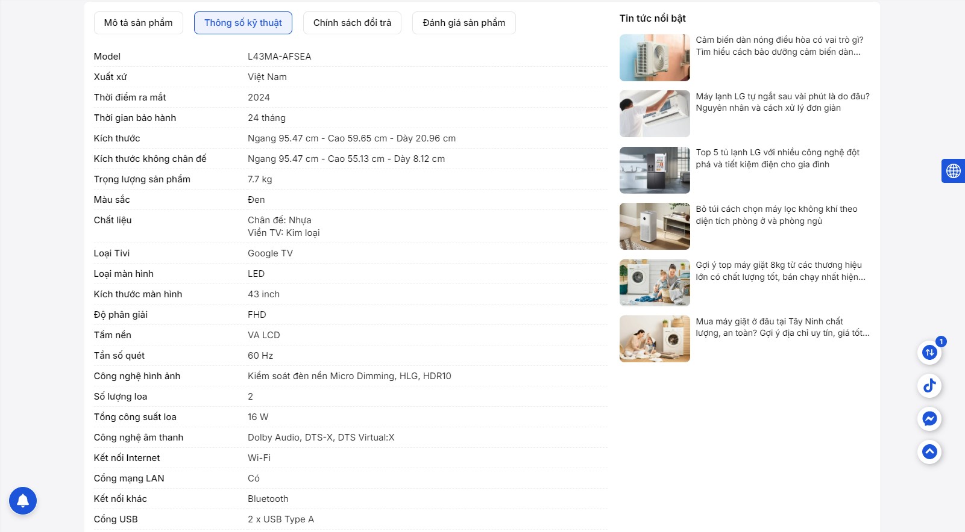Click the scroll-to-top arrow icon
The image size is (965, 532).
click(x=929, y=451)
